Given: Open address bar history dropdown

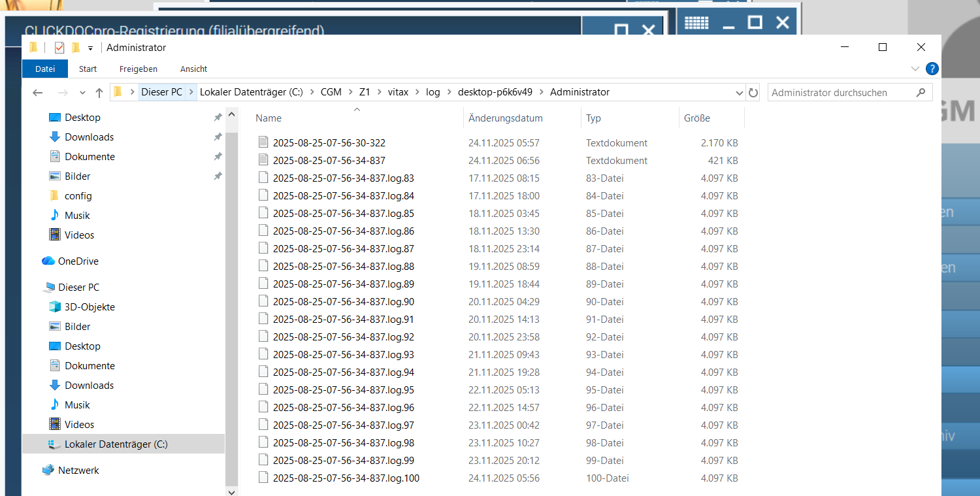Looking at the screenshot, I should click(739, 93).
